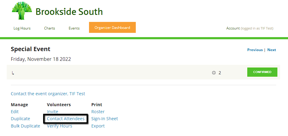Click the Duplicate link under Manage
The height and width of the screenshot is (136, 288).
[20, 119]
